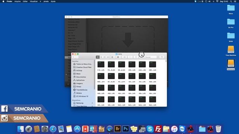
Task: Toggle the disclosure triangle in OpenEmu sidebar
Action: pos(66,74)
